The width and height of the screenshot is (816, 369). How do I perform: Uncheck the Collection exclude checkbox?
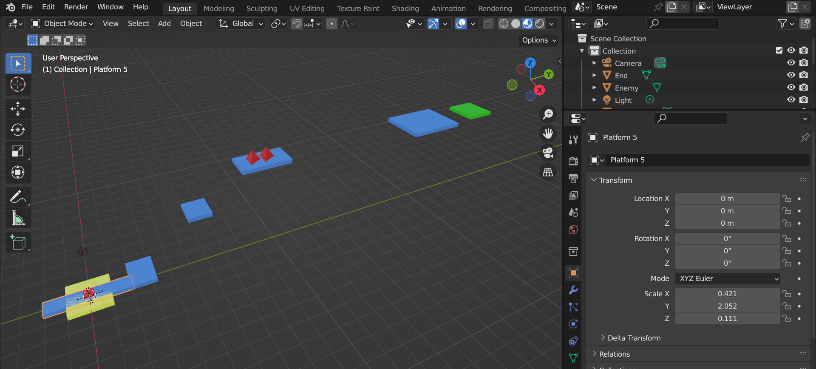[x=779, y=51]
